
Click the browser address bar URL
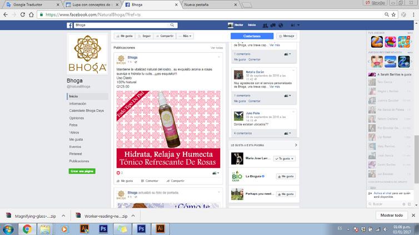click(93, 14)
